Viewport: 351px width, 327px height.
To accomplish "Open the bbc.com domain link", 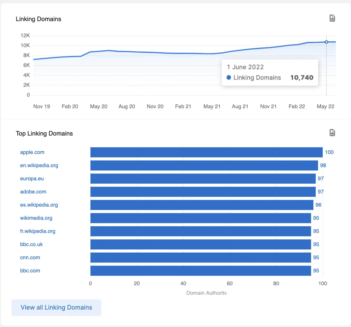I will (x=30, y=271).
